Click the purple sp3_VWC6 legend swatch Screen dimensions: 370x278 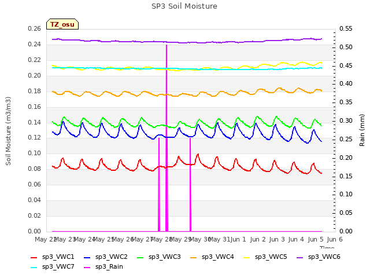[x=299, y=257]
